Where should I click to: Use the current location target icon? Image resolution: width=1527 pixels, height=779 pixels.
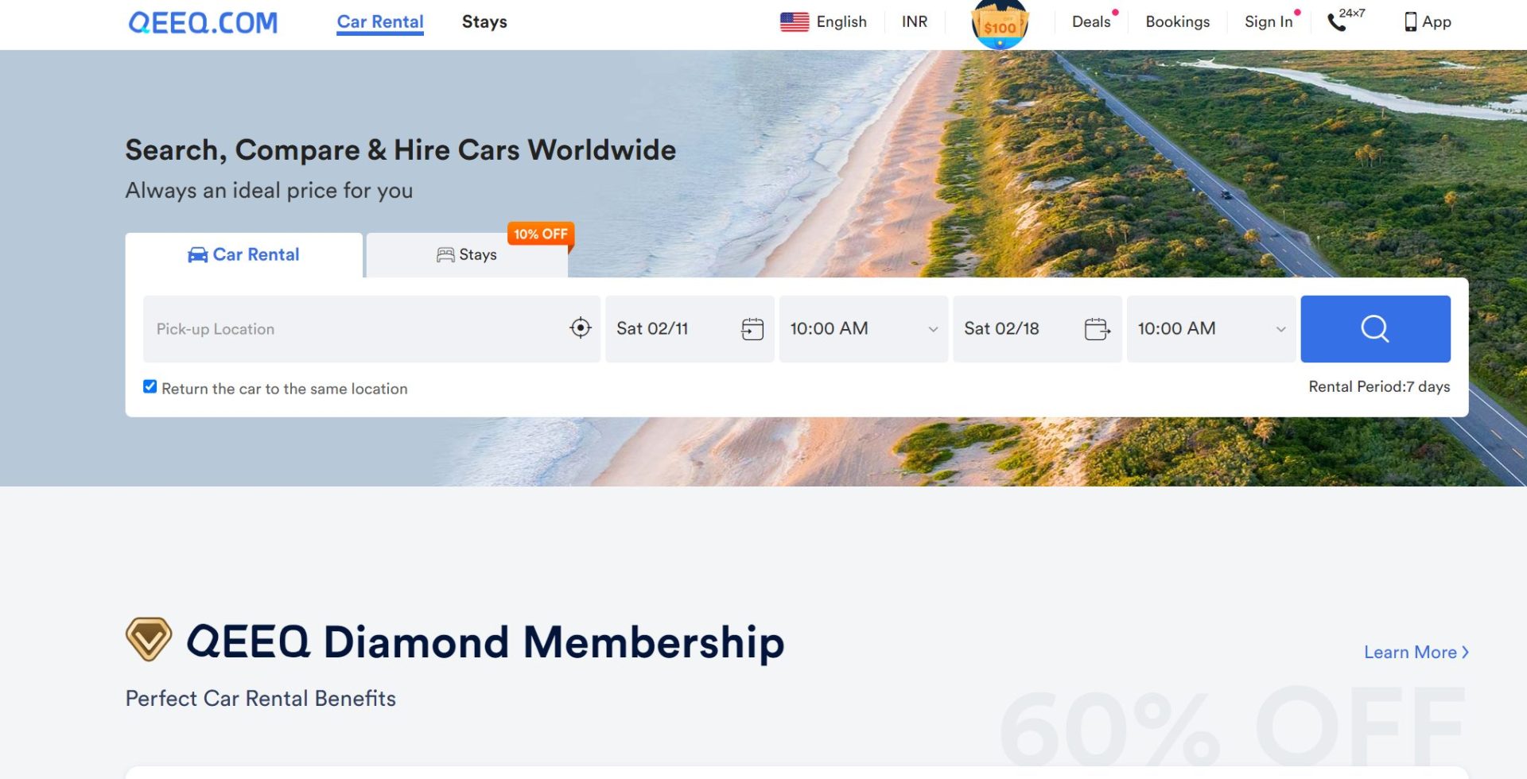581,327
